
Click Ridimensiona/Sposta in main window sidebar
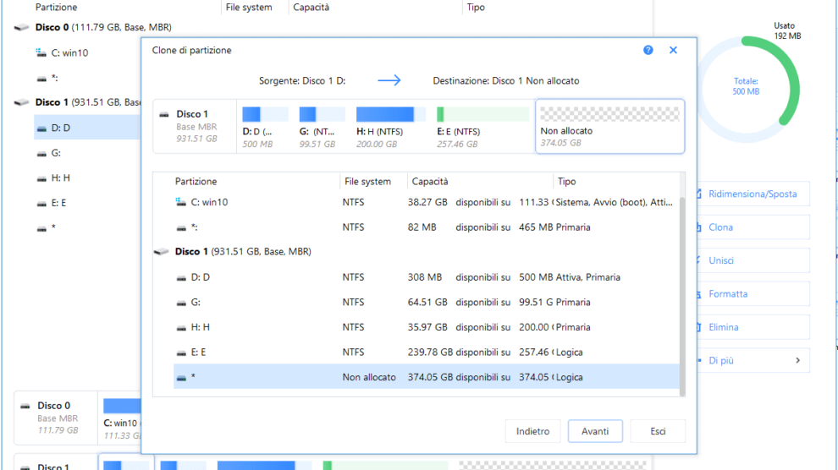[753, 194]
